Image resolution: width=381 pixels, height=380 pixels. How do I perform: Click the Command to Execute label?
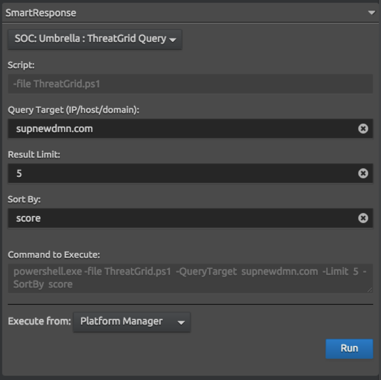click(x=54, y=255)
